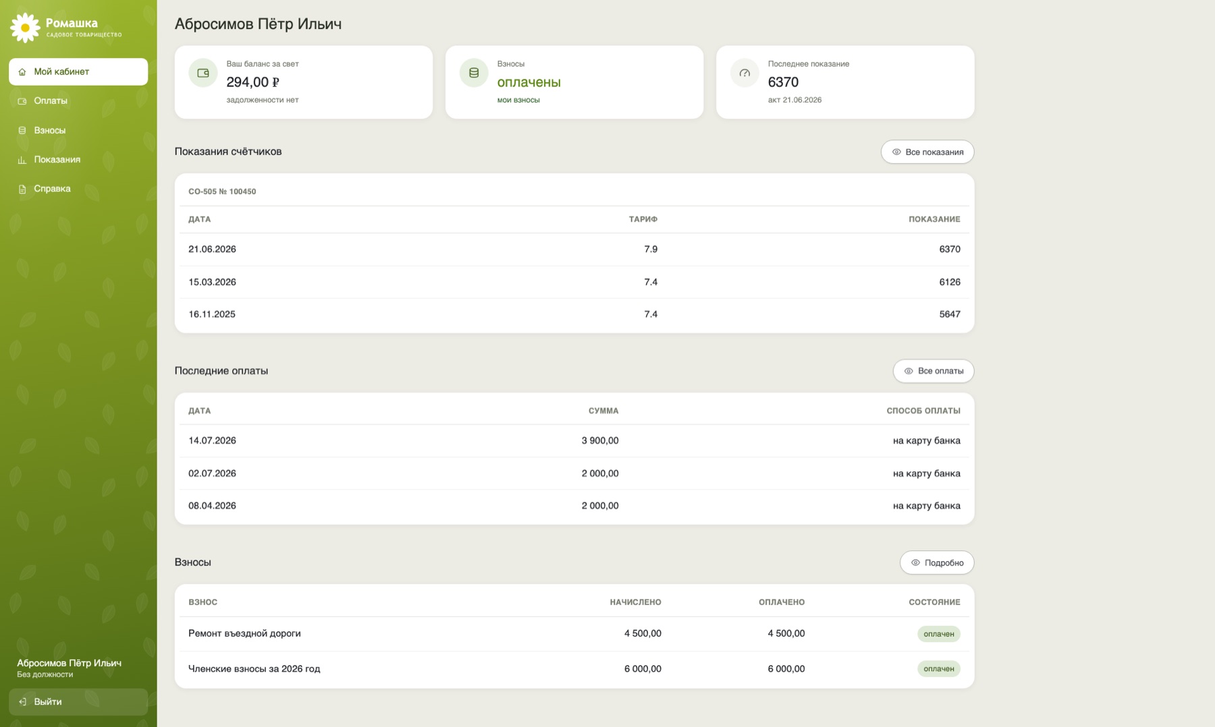Screen dimensions: 1215x727
Task: Click the eye icon in the Подробно button
Action: pyautogui.click(x=915, y=563)
